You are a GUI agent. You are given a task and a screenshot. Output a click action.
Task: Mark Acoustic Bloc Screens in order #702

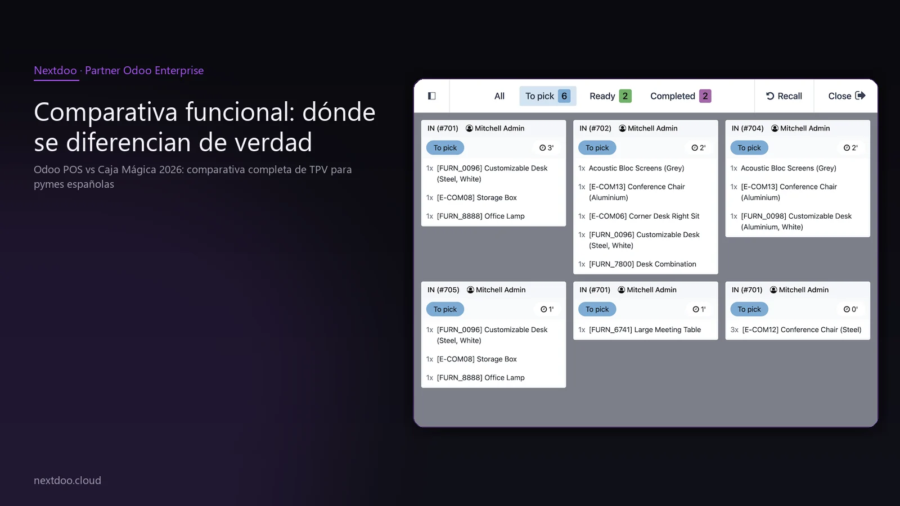click(x=645, y=168)
